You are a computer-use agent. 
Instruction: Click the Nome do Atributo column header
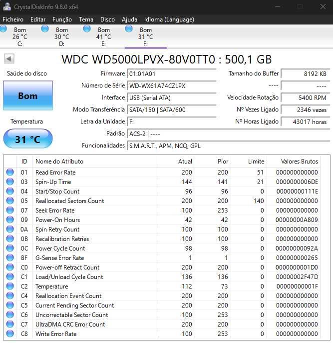coord(96,161)
